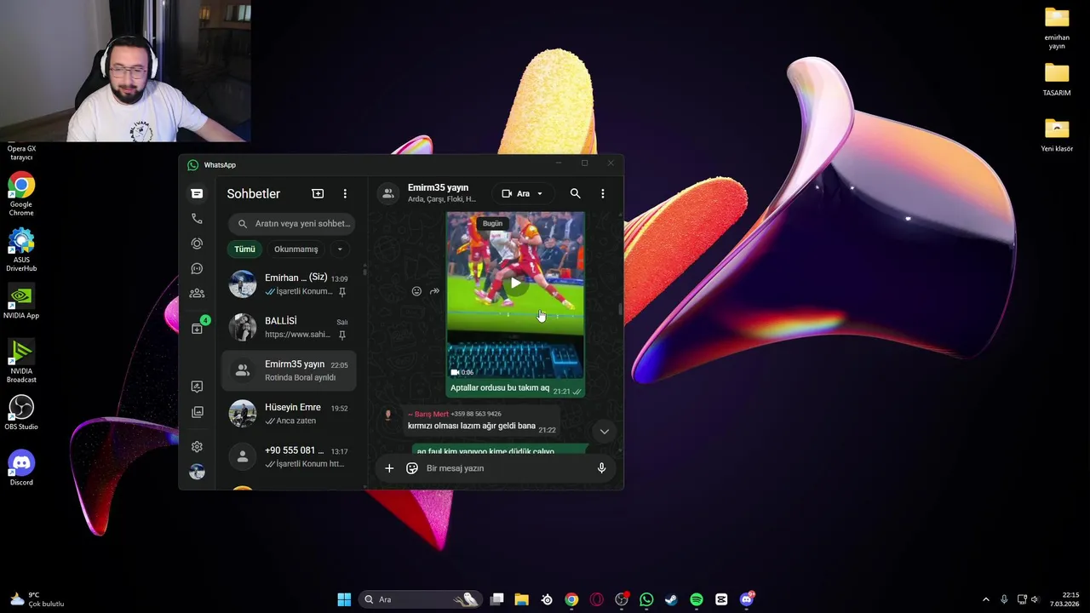The height and width of the screenshot is (613, 1090).
Task: React to the video message with emoji
Action: (x=416, y=291)
